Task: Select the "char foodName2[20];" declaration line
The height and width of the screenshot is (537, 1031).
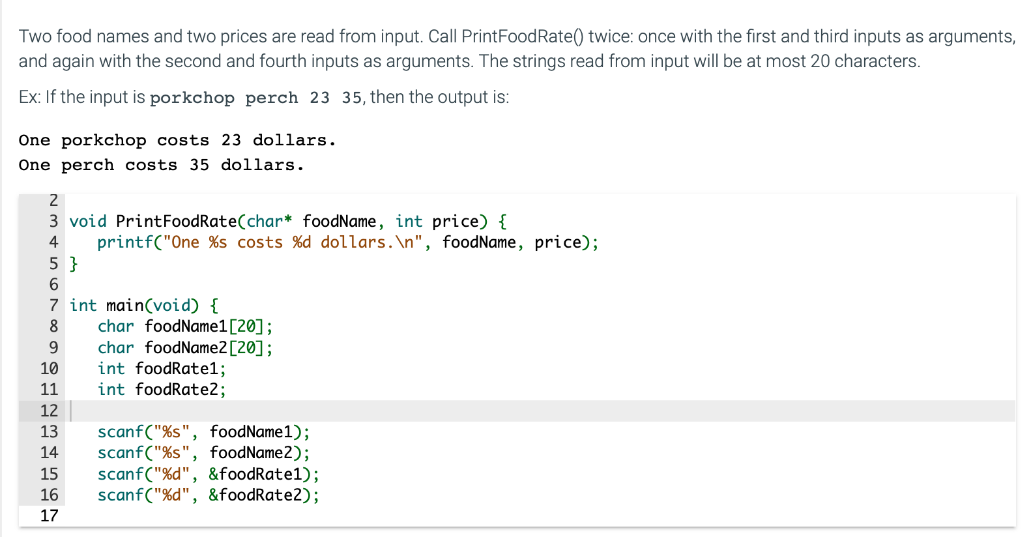Action: point(185,348)
